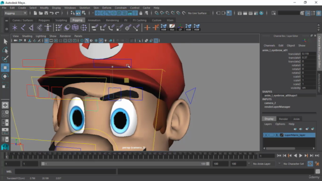Expand the No Character Set dropdown

point(293,164)
